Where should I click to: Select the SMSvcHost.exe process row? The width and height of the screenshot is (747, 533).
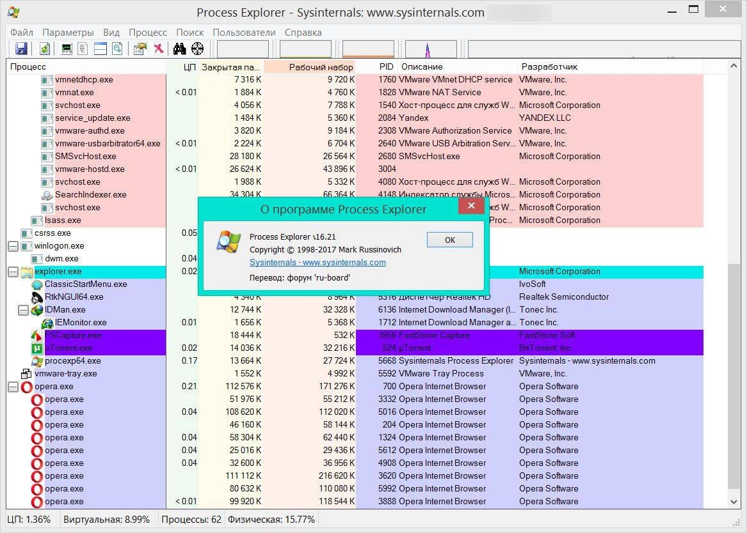(x=355, y=157)
